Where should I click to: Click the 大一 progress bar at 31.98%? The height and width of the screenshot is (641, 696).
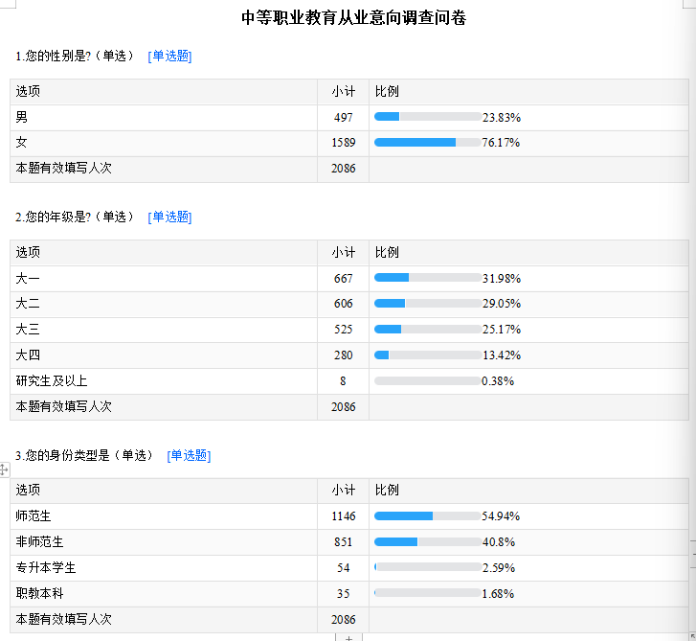(x=428, y=278)
